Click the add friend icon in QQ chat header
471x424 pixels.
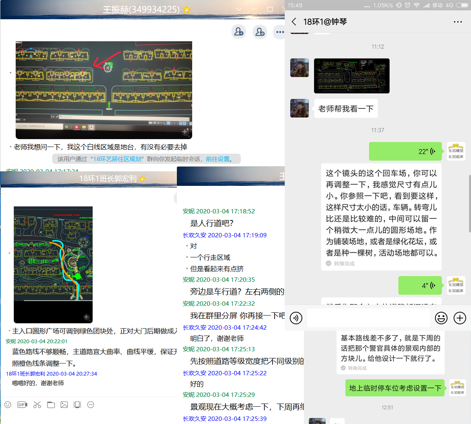(238, 32)
